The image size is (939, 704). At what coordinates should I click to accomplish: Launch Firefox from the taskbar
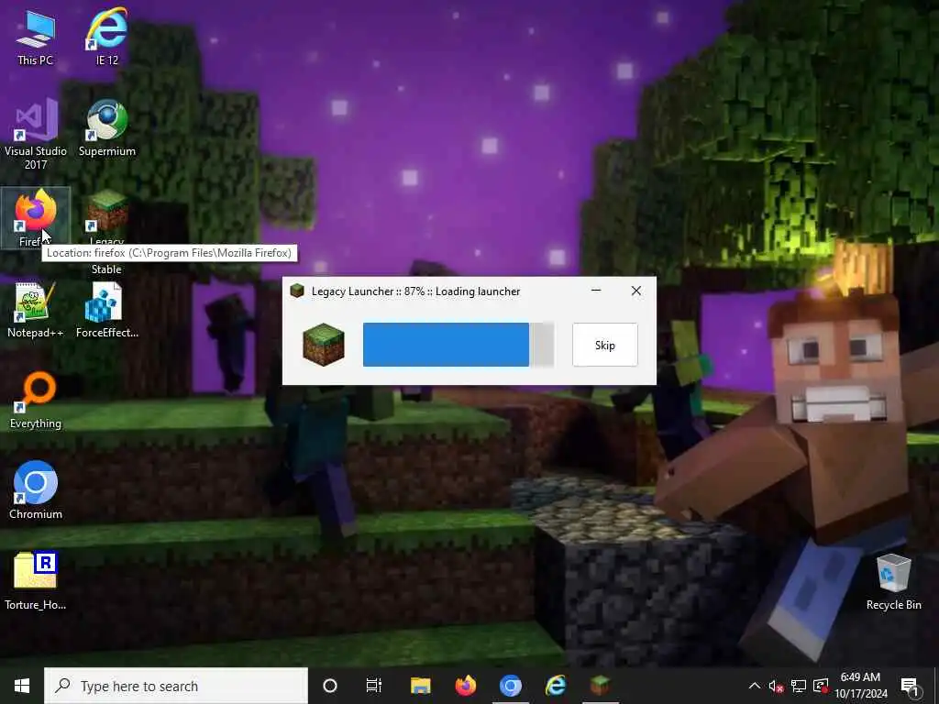pos(465,686)
